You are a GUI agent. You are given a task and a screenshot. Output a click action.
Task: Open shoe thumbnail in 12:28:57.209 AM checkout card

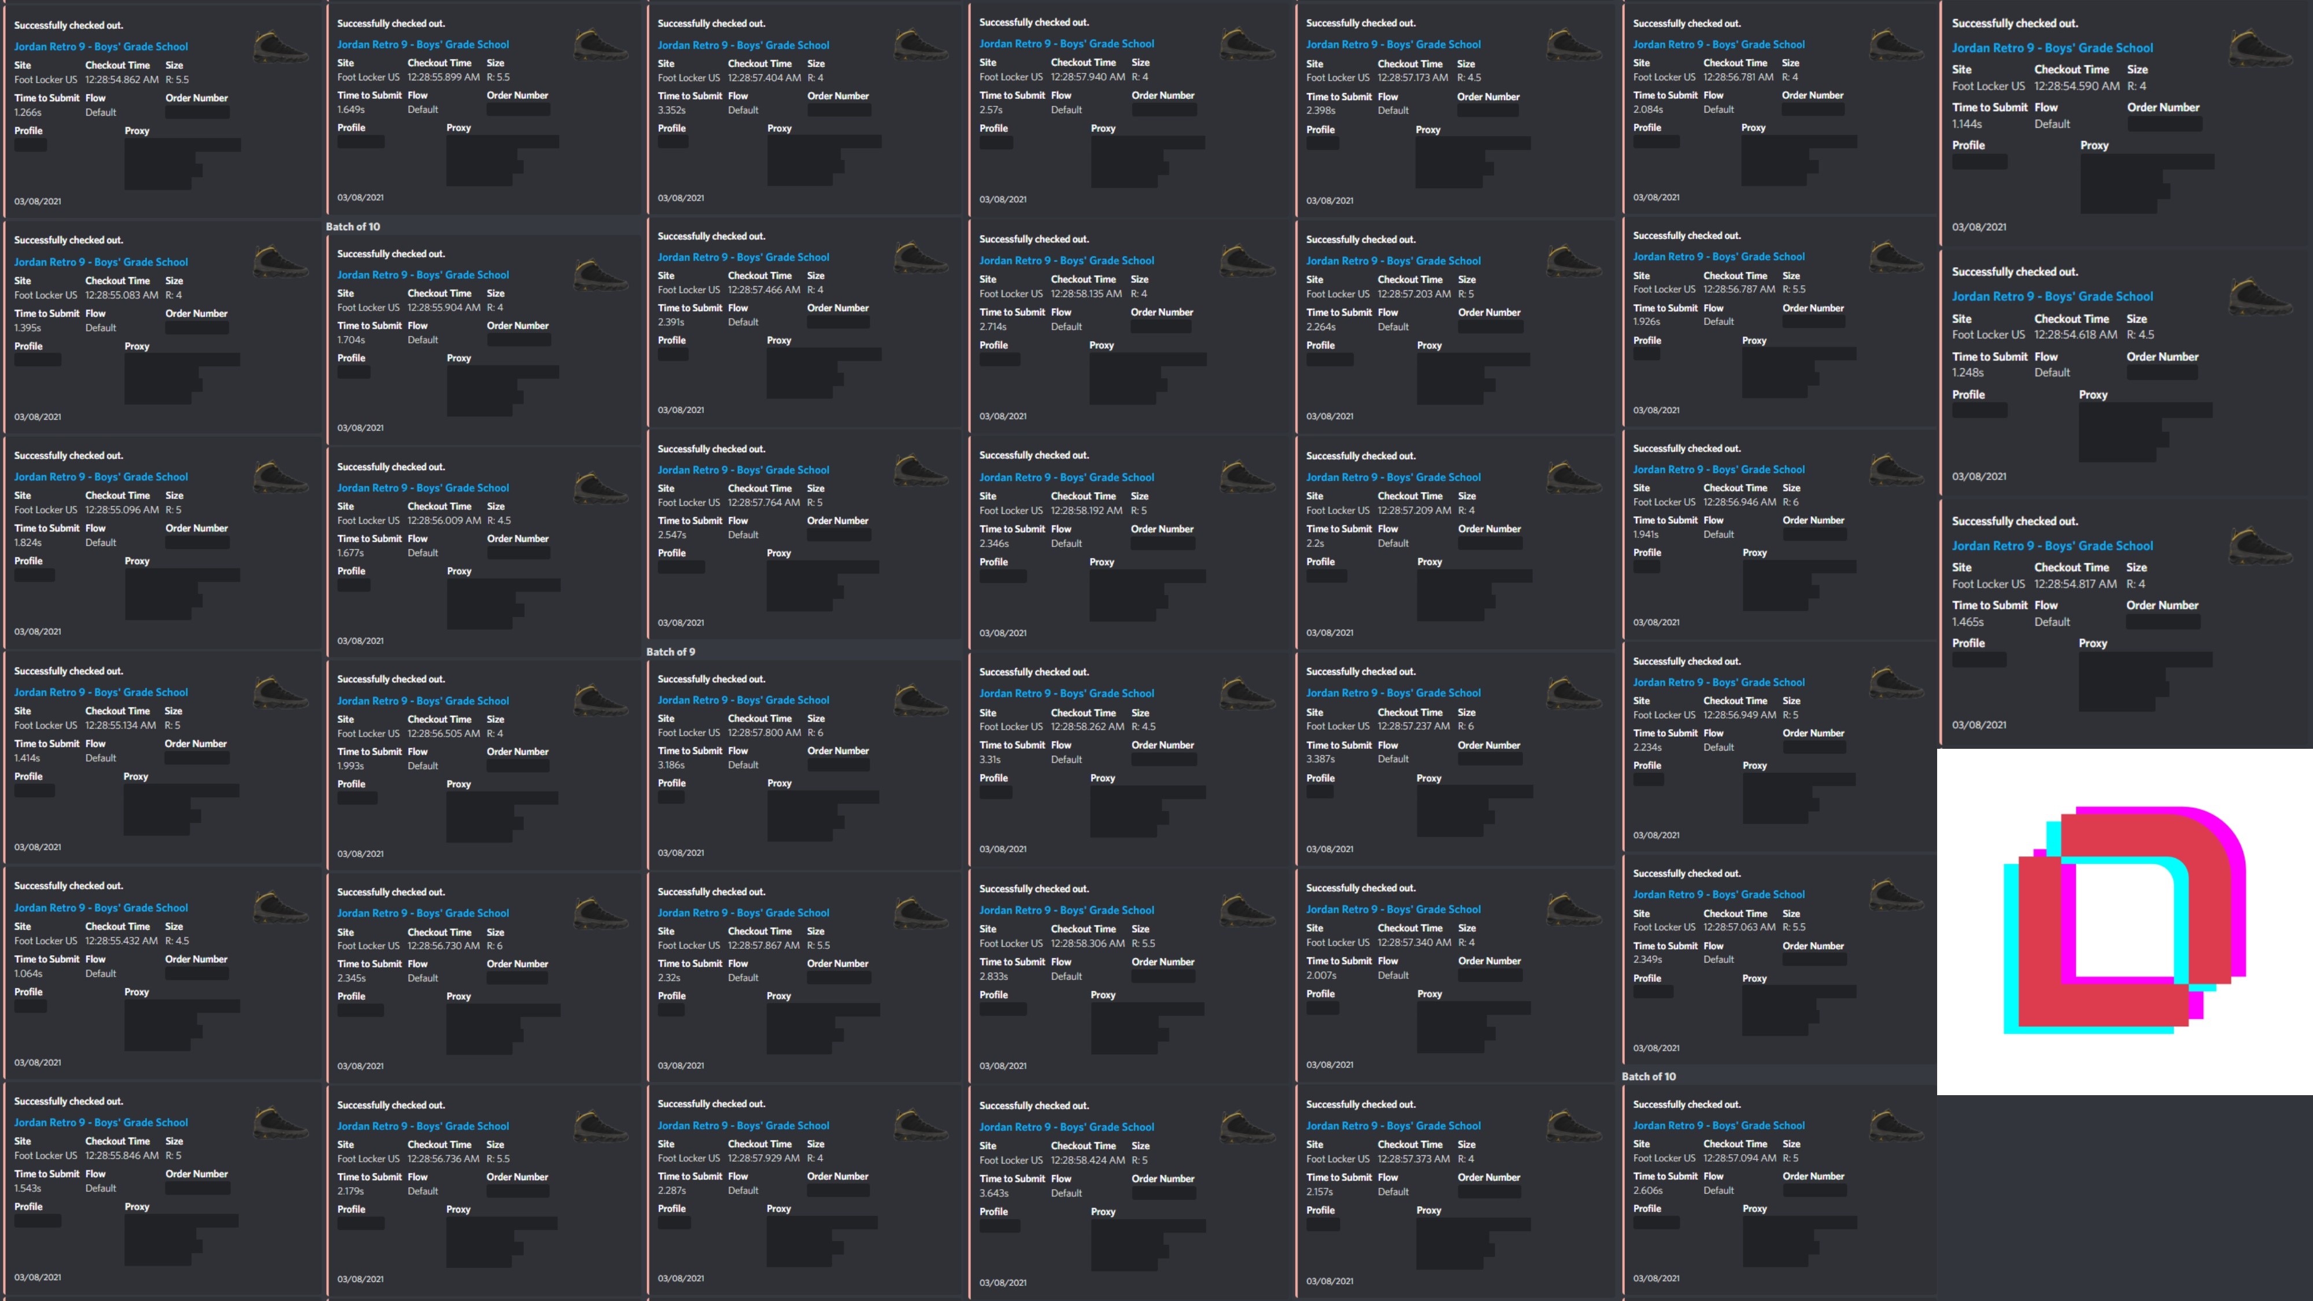click(x=1574, y=478)
